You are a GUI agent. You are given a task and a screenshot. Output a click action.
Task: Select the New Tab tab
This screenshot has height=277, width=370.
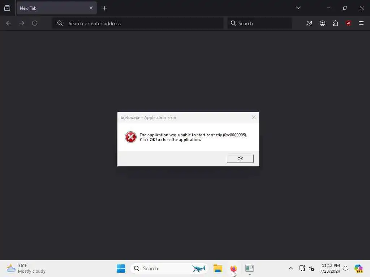[x=57, y=8]
